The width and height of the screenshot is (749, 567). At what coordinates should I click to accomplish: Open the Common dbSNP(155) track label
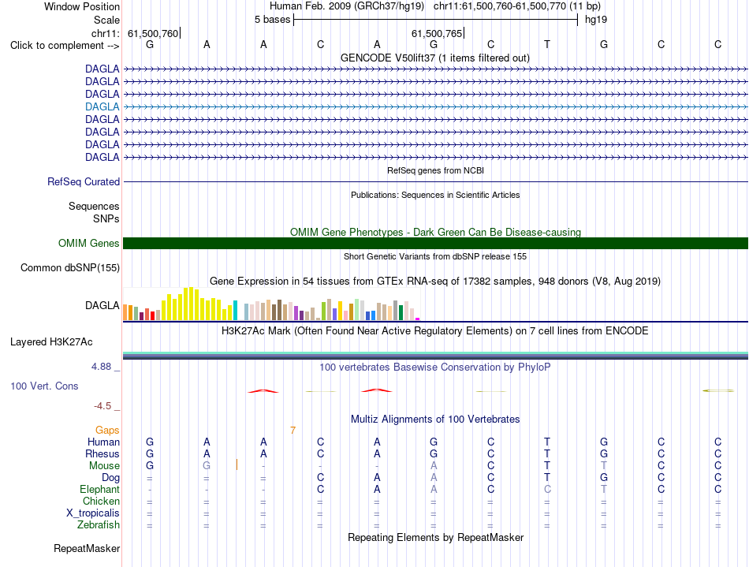click(x=69, y=267)
